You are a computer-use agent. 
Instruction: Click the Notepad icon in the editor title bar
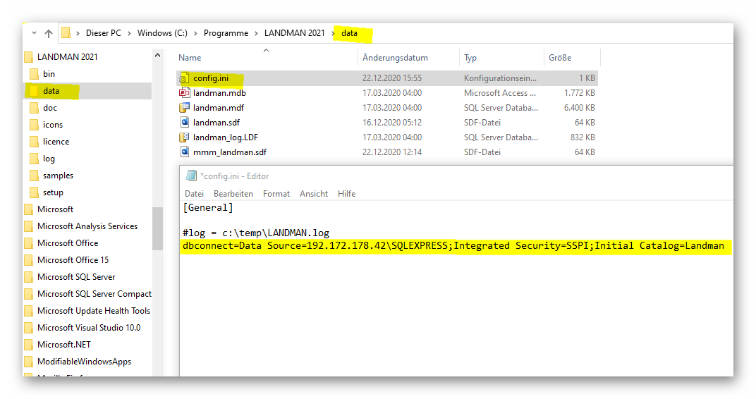[191, 176]
